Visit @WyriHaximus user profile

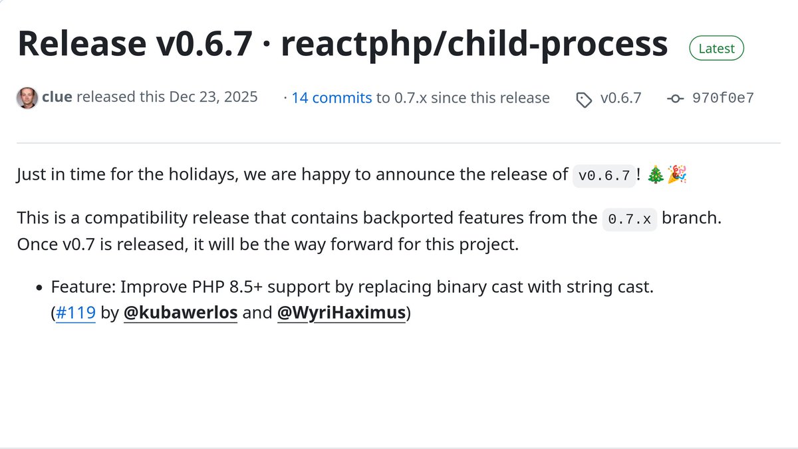(341, 313)
